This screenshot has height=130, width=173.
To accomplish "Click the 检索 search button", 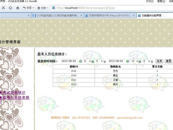I will click(159, 61).
